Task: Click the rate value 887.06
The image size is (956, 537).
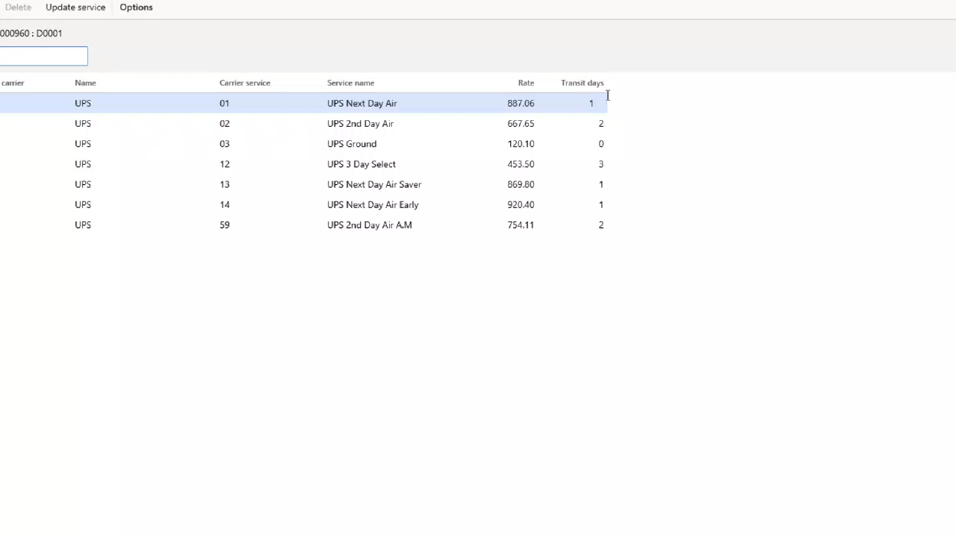Action: click(521, 104)
